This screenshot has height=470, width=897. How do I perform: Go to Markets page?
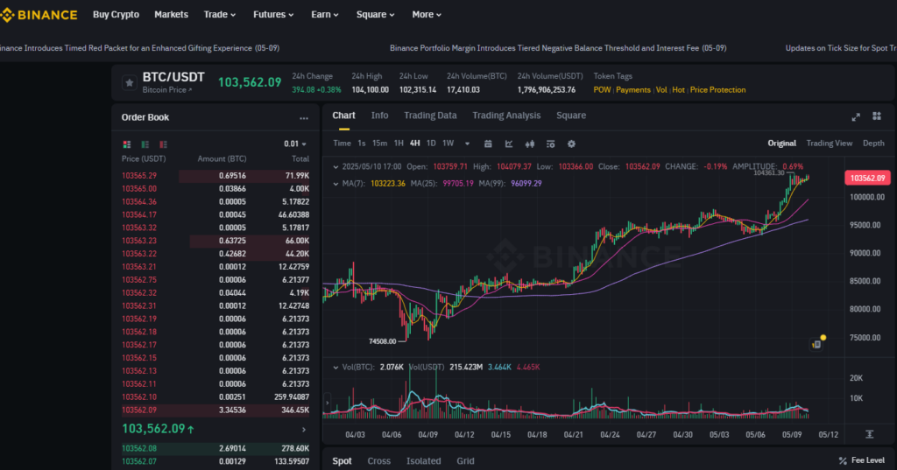click(x=171, y=15)
